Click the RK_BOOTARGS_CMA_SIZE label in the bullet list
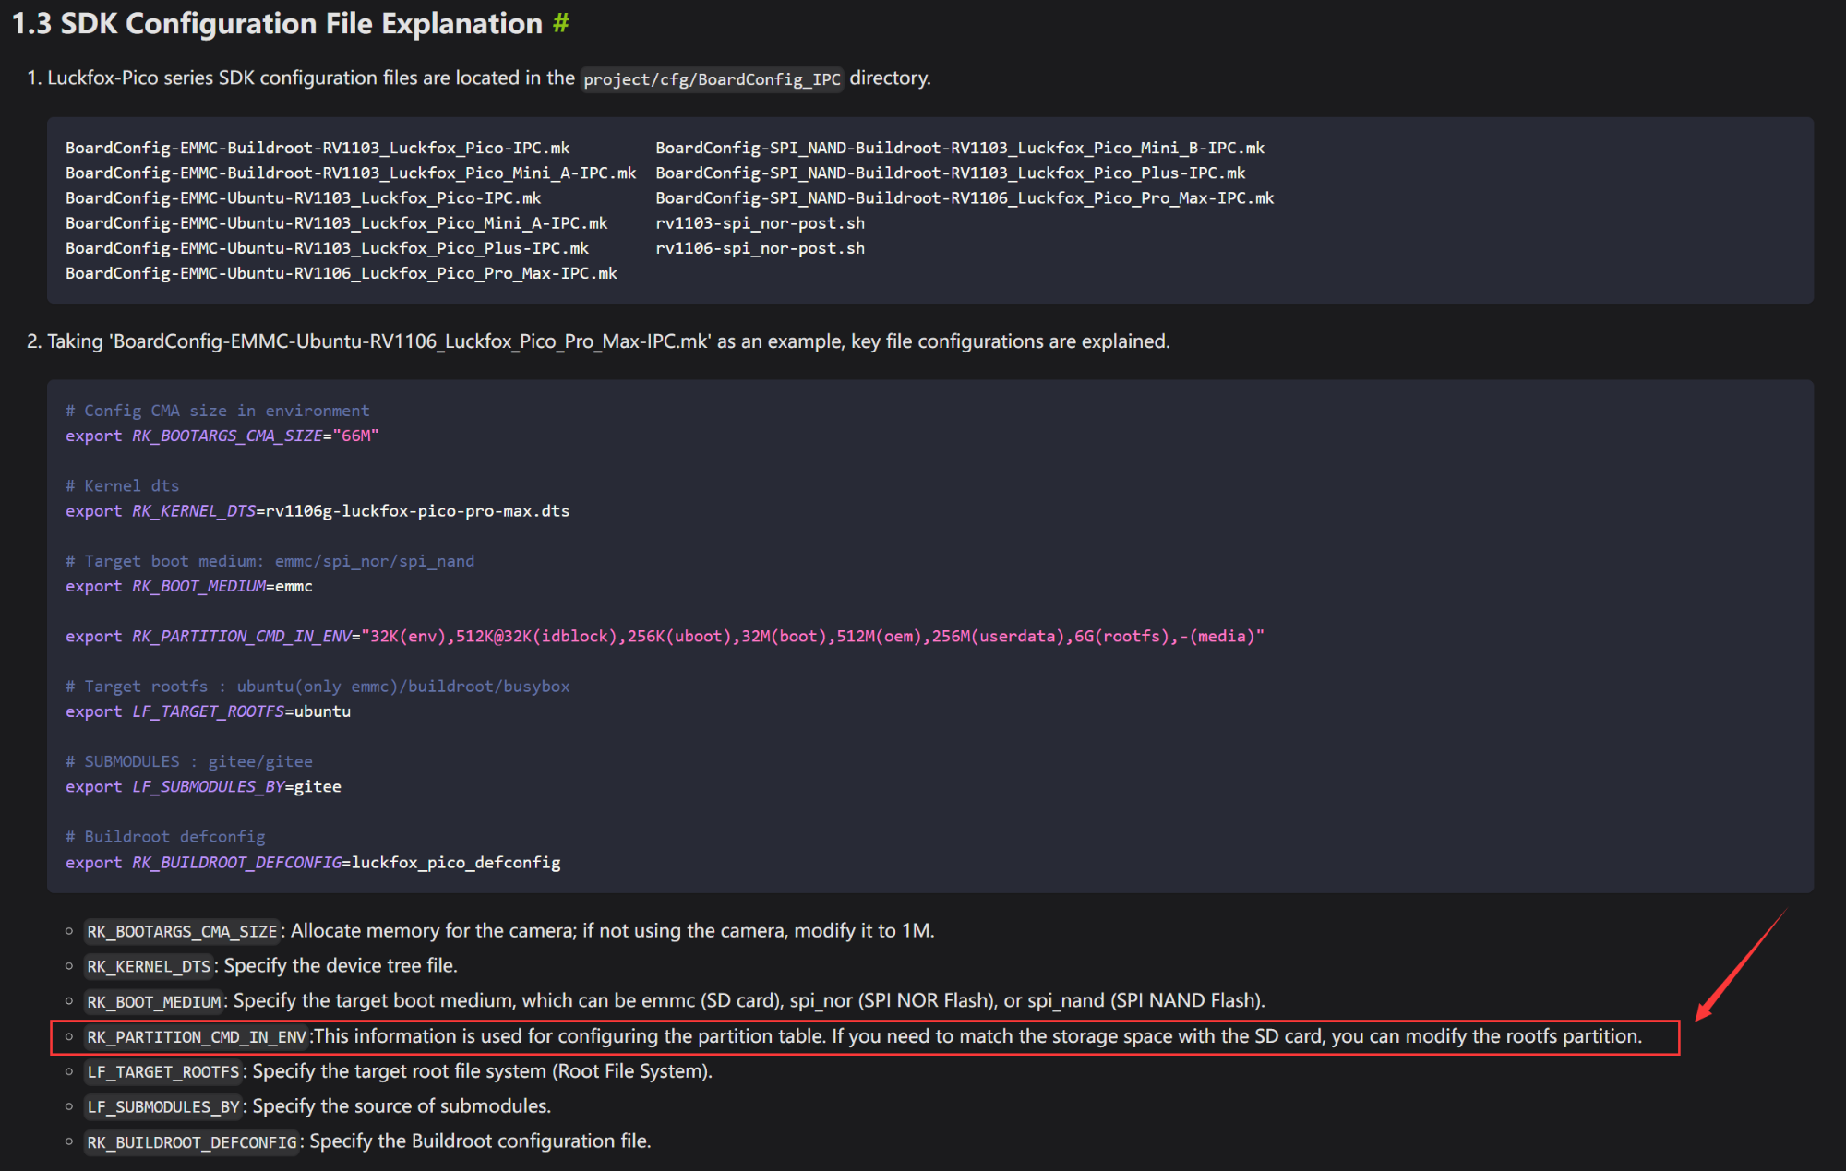The height and width of the screenshot is (1171, 1846). pos(182,932)
